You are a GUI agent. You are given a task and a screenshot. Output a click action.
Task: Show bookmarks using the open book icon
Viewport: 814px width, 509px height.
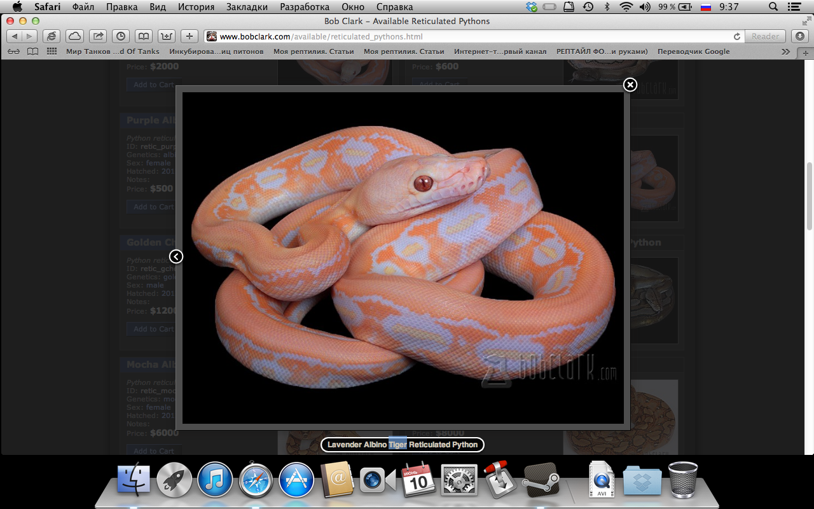point(143,36)
